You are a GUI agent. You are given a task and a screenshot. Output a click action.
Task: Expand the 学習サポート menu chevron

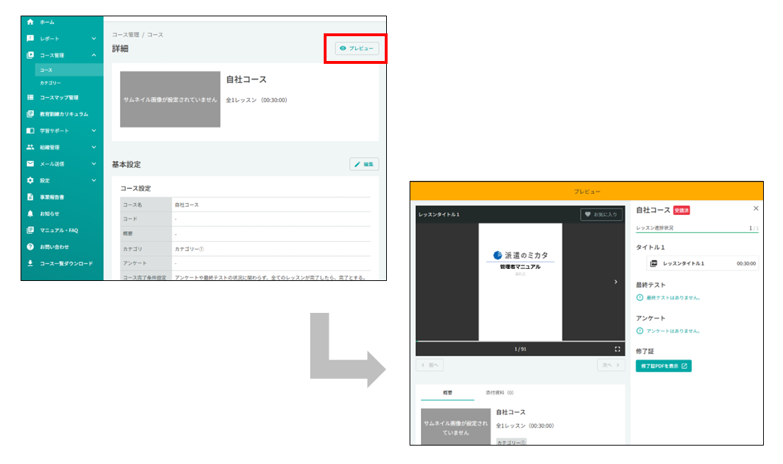pos(94,131)
